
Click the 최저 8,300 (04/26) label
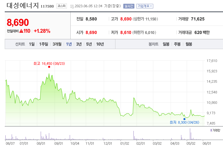(185, 122)
